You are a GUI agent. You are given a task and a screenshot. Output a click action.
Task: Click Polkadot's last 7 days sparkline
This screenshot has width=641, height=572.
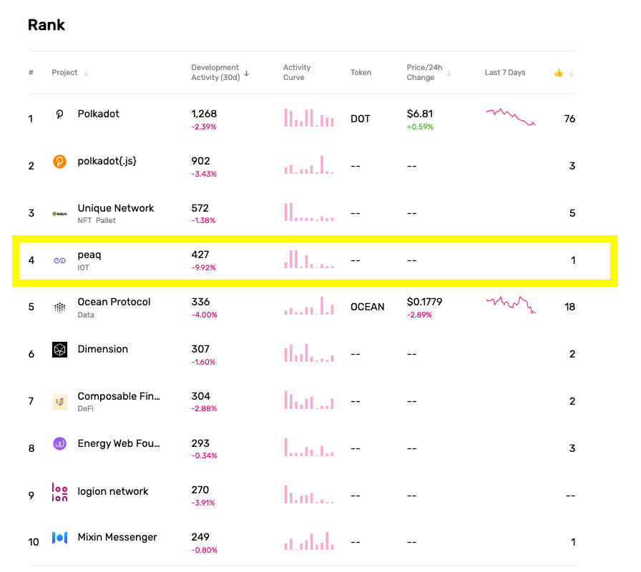511,117
